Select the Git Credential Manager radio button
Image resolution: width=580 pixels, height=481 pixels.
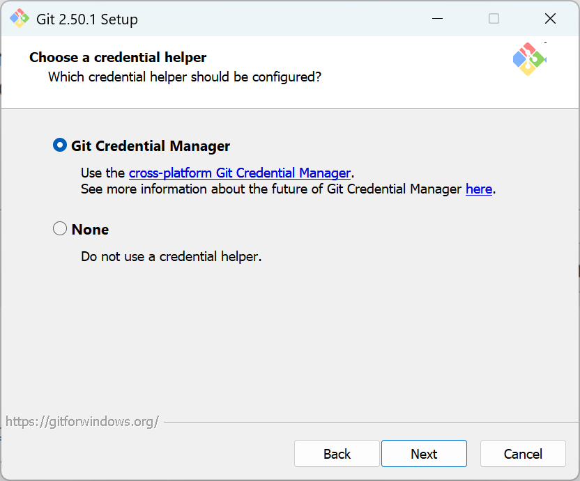tap(60, 145)
